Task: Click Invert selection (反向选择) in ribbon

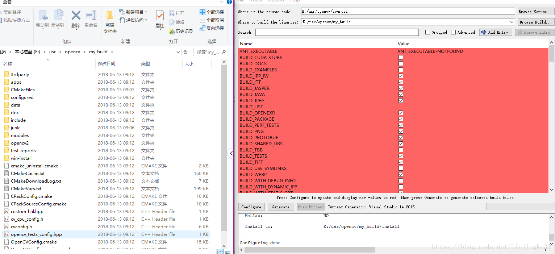Action: click(x=212, y=28)
